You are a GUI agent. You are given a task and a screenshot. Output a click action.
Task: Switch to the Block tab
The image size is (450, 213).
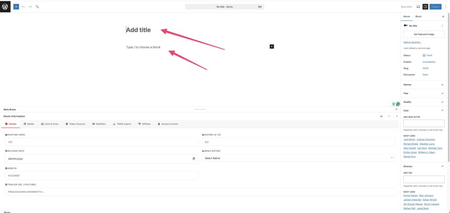tap(418, 16)
